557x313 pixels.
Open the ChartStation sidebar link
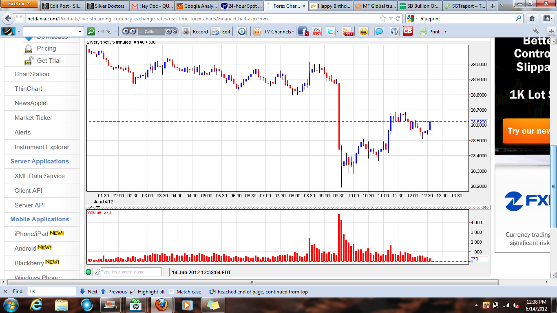point(32,74)
